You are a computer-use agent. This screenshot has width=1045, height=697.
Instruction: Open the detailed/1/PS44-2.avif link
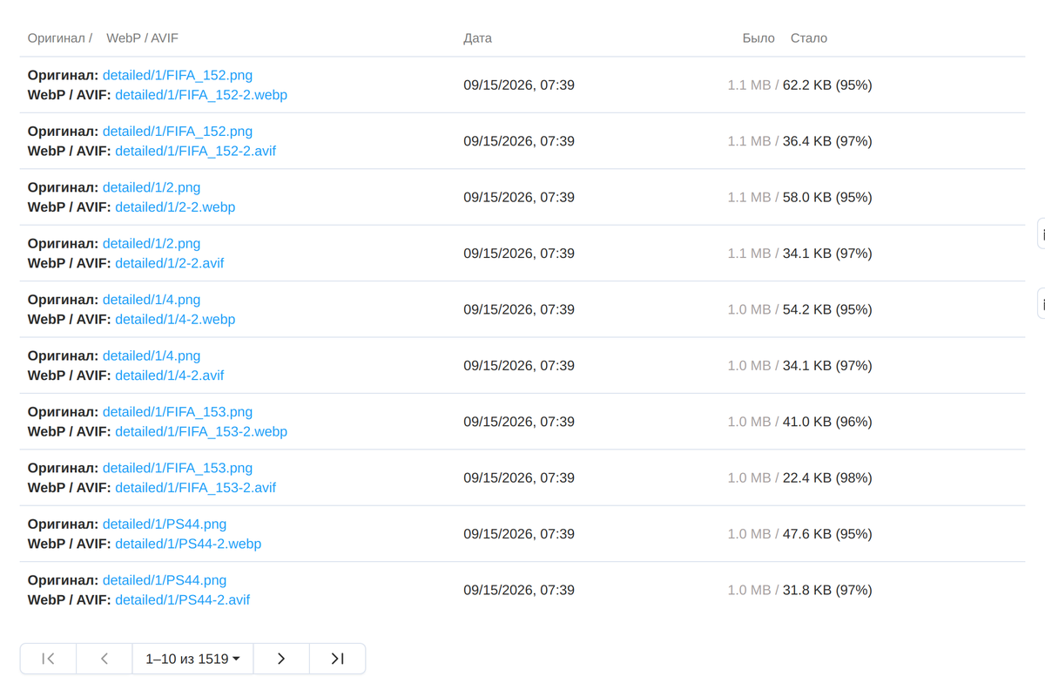(x=183, y=599)
